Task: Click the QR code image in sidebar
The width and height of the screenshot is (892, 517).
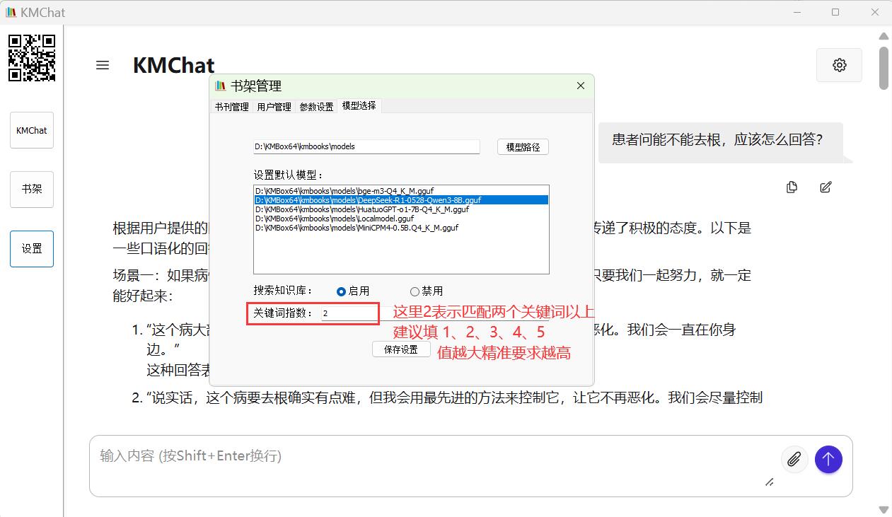Action: pyautogui.click(x=32, y=58)
